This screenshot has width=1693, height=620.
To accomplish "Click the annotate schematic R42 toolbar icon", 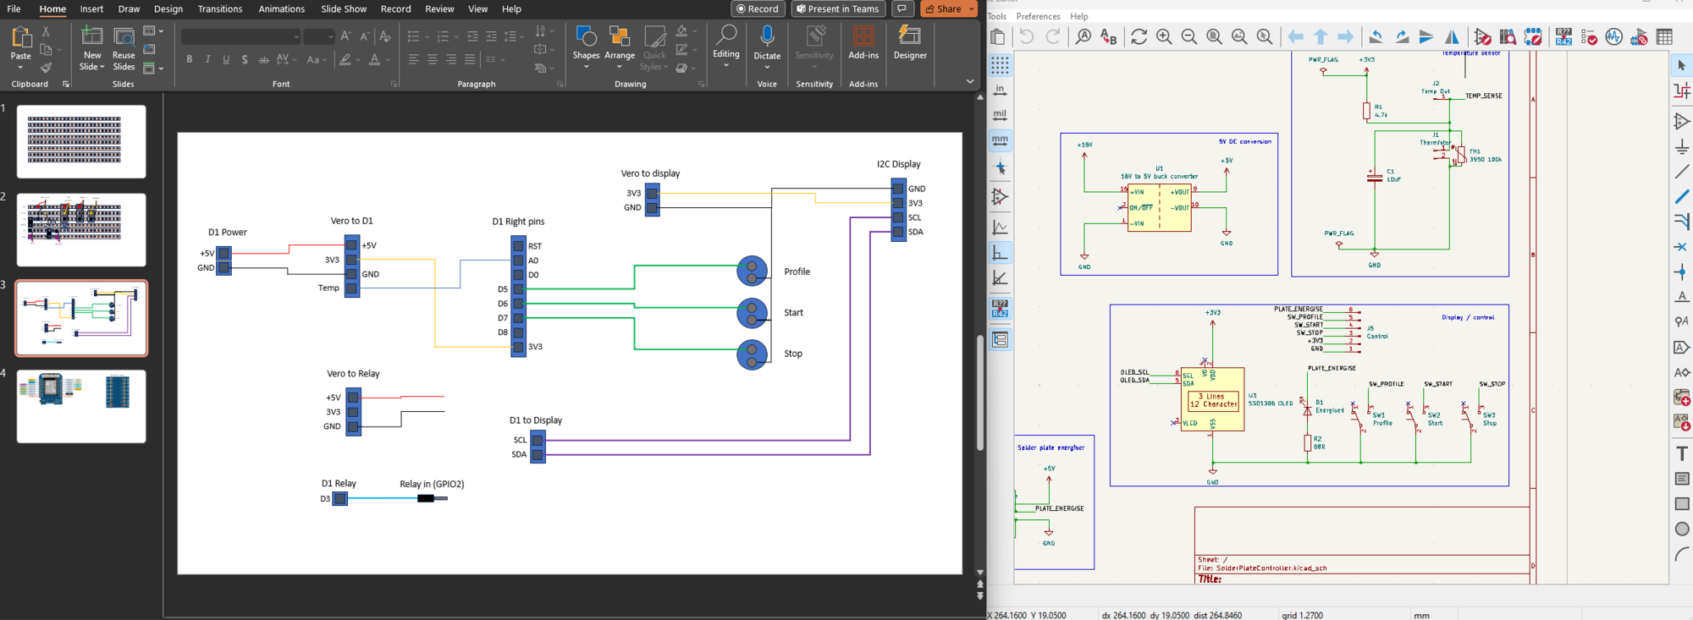I will (x=1563, y=36).
